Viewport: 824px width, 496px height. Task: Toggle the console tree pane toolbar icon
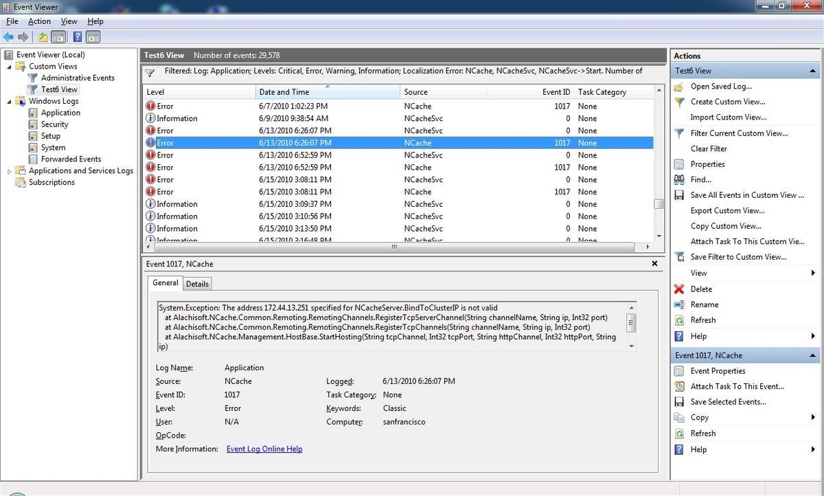click(58, 37)
